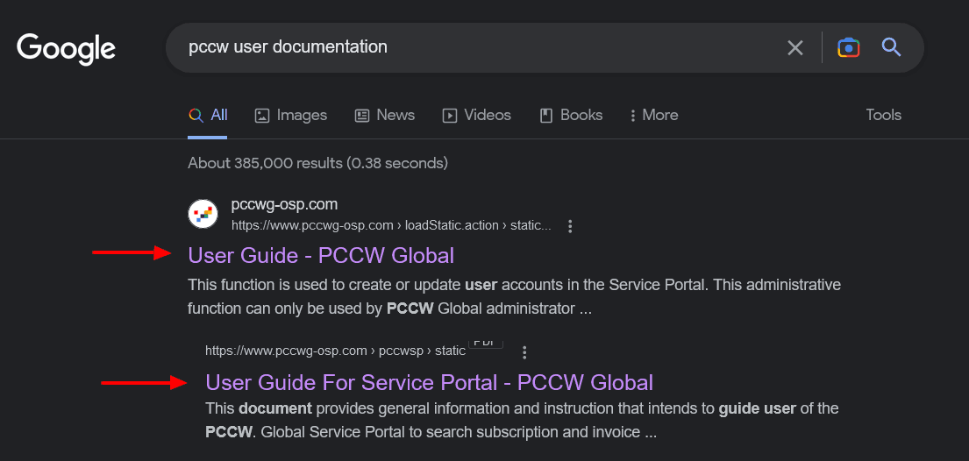Screen dimensions: 969x461
Task: Click the pccwg-osp.com site favicon
Action: [203, 214]
